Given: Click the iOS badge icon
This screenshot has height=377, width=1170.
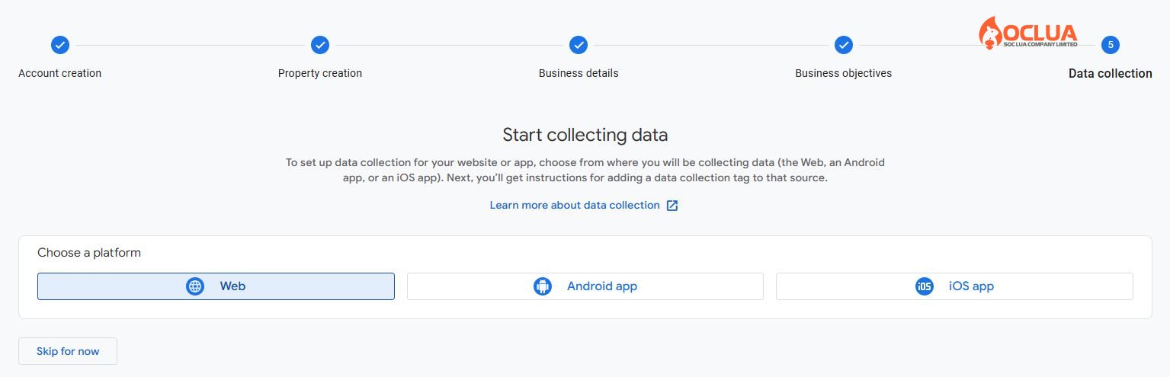Looking at the screenshot, I should (925, 286).
